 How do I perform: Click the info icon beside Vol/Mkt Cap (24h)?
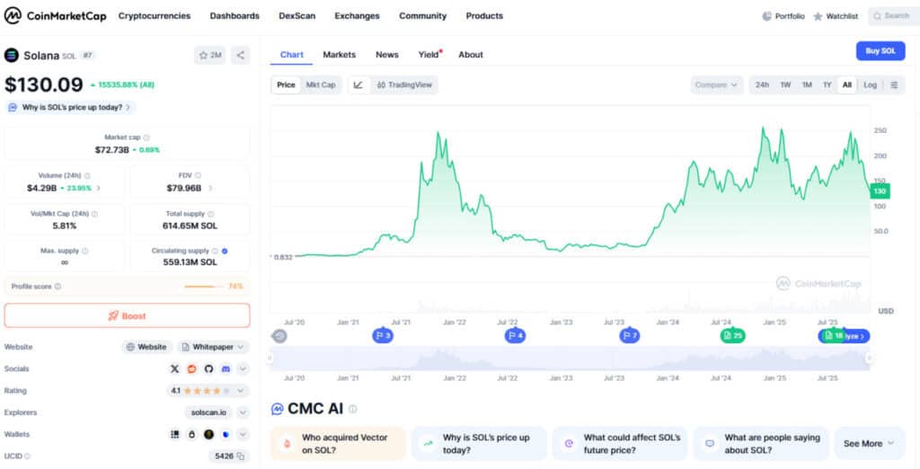pos(94,214)
